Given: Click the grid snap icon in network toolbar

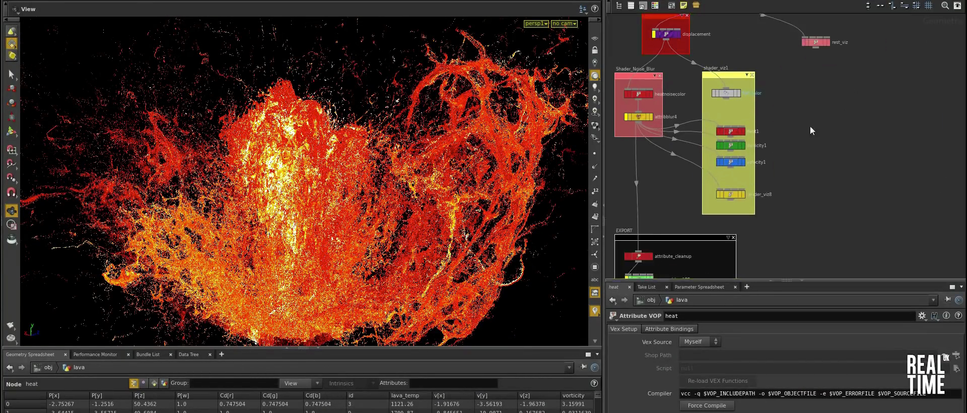Looking at the screenshot, I should tap(916, 6).
